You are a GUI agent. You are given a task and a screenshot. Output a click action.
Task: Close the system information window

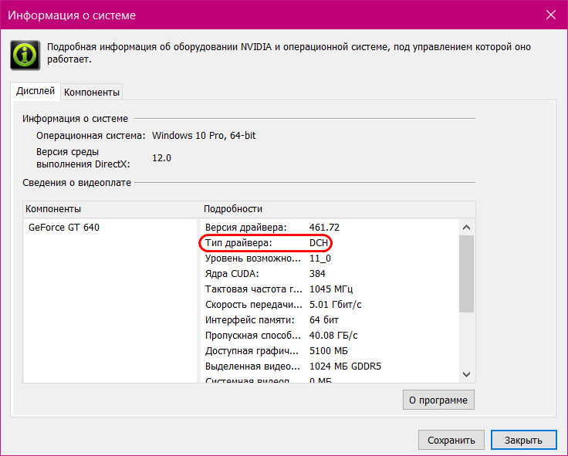tap(550, 15)
